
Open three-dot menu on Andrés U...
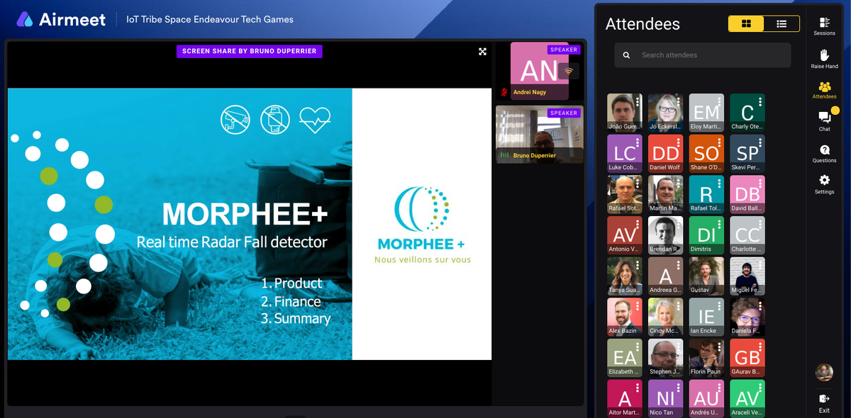[720, 388]
